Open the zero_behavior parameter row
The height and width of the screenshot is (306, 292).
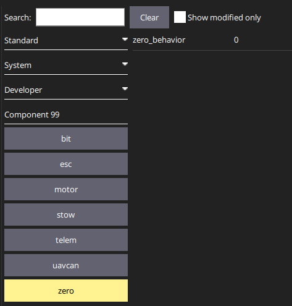212,40
